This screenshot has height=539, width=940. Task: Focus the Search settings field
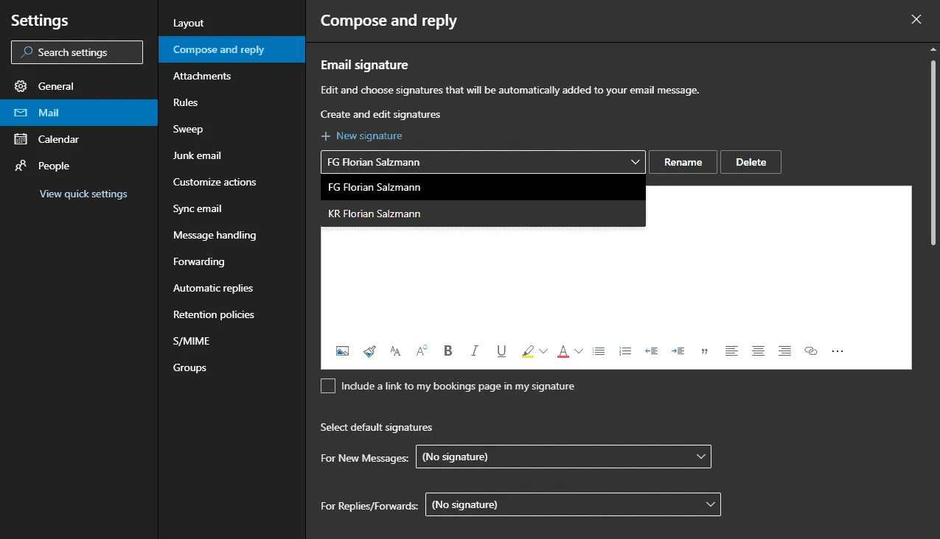[77, 52]
